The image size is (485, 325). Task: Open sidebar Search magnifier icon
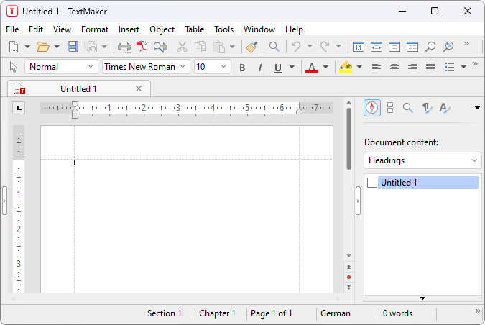coord(408,108)
